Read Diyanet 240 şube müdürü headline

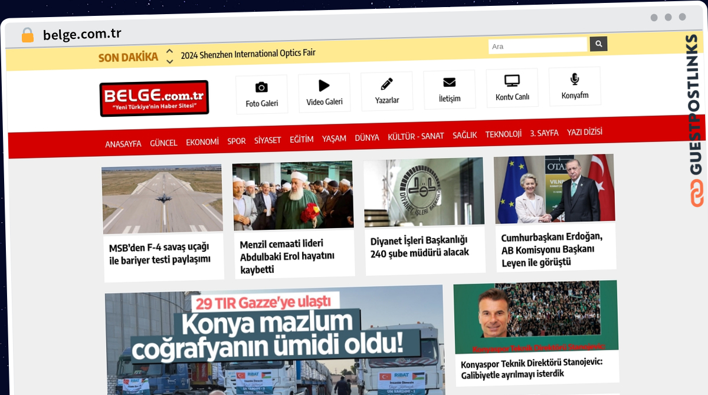coord(419,246)
